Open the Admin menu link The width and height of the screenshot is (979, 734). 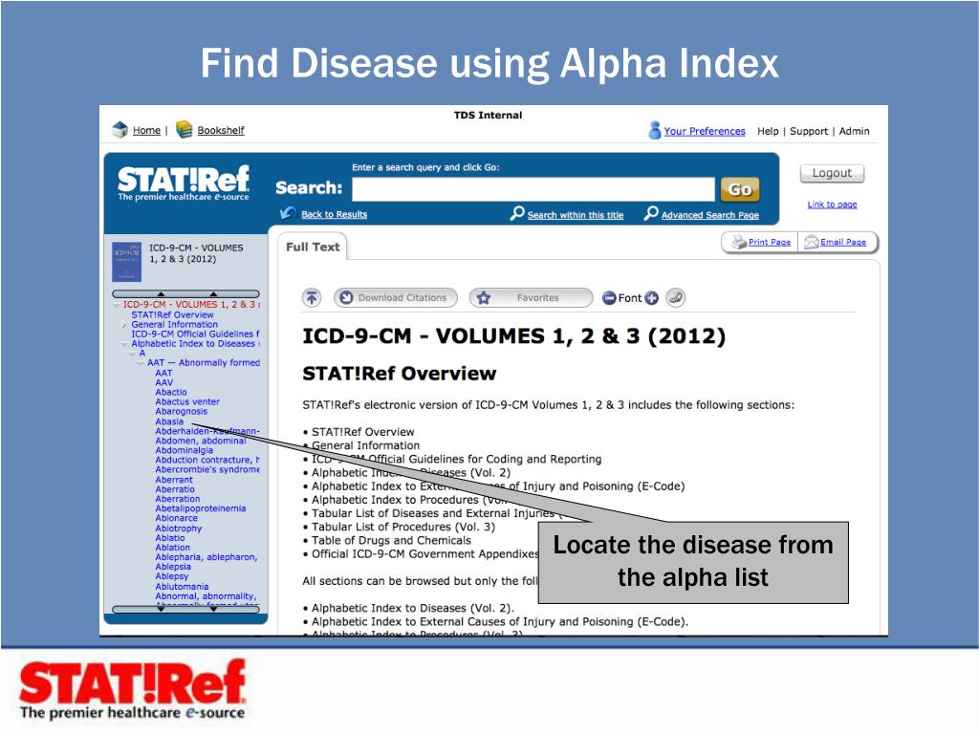854,131
